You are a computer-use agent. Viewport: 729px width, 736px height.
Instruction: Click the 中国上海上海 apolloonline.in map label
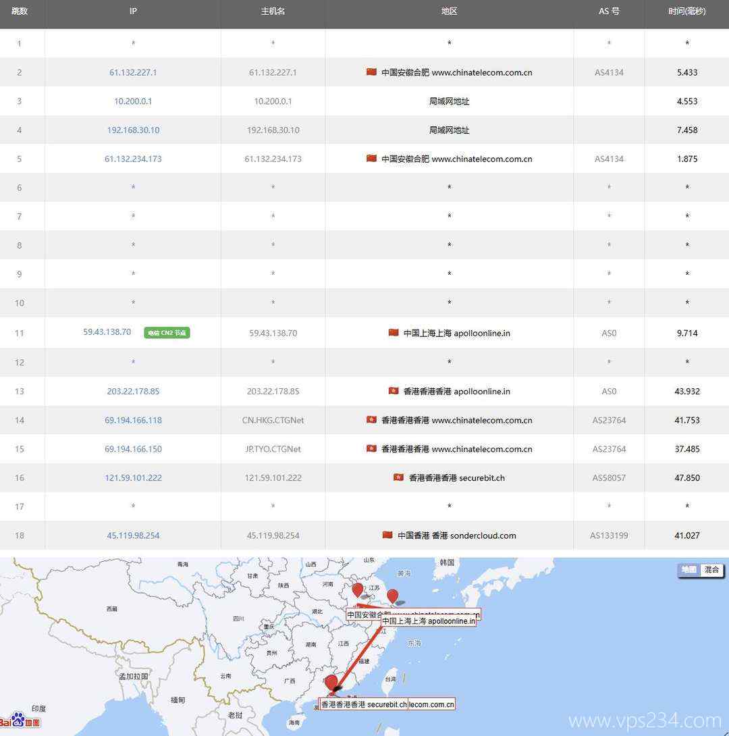pyautogui.click(x=428, y=621)
